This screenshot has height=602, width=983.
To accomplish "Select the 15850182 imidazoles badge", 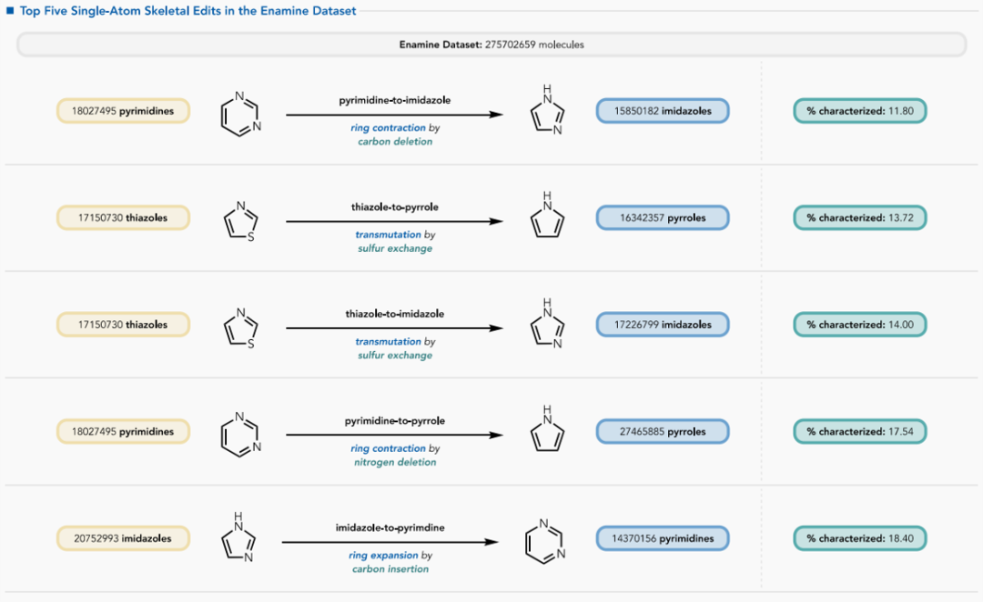I will click(663, 111).
